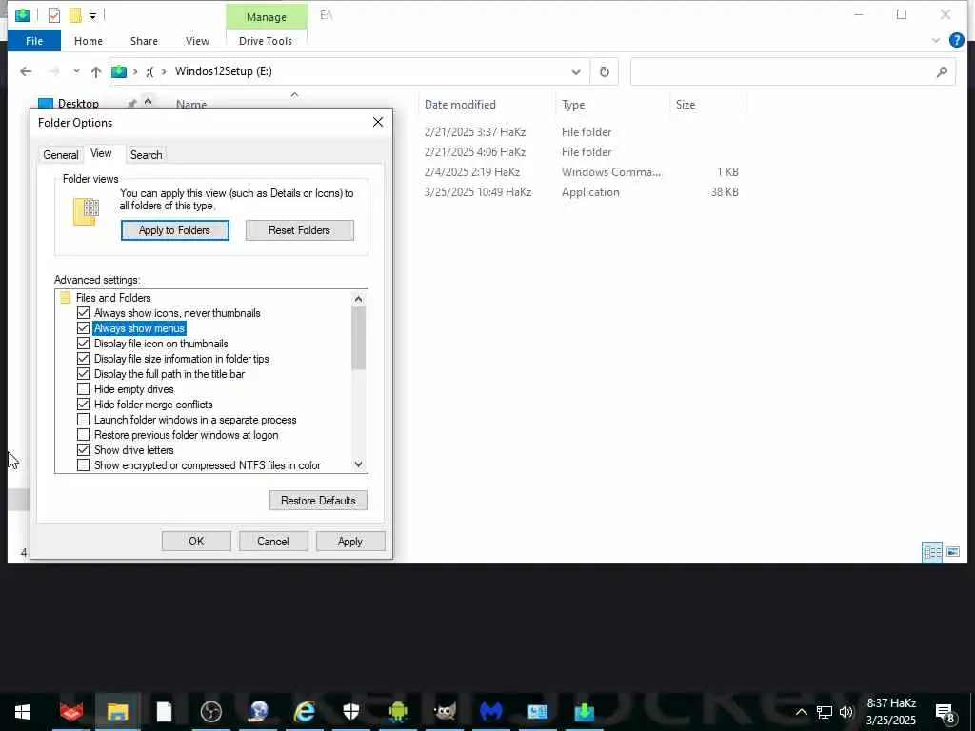The image size is (975, 731).
Task: Open the Explorer Help icon
Action: coord(956,40)
